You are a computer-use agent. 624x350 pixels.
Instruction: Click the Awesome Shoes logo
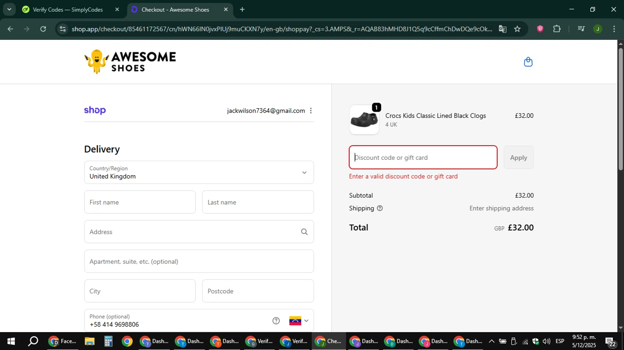point(130,62)
